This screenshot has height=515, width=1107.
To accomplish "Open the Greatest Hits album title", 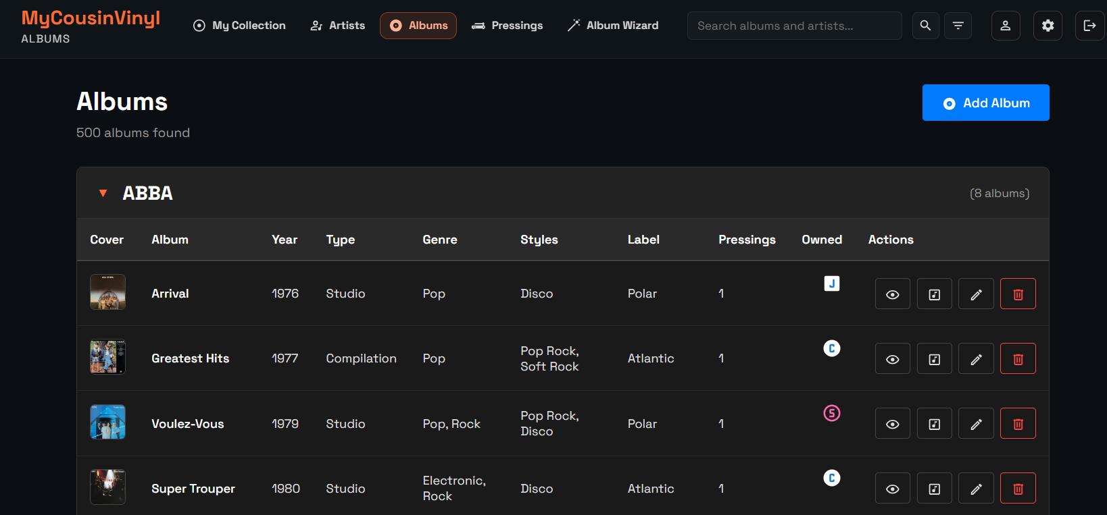I will coord(191,358).
